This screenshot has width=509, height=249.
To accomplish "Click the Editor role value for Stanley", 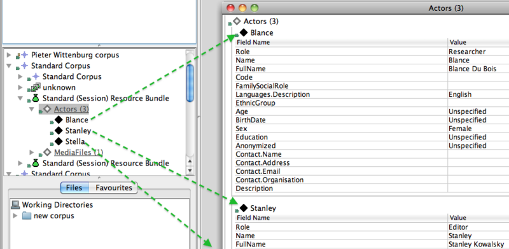I will 458,227.
